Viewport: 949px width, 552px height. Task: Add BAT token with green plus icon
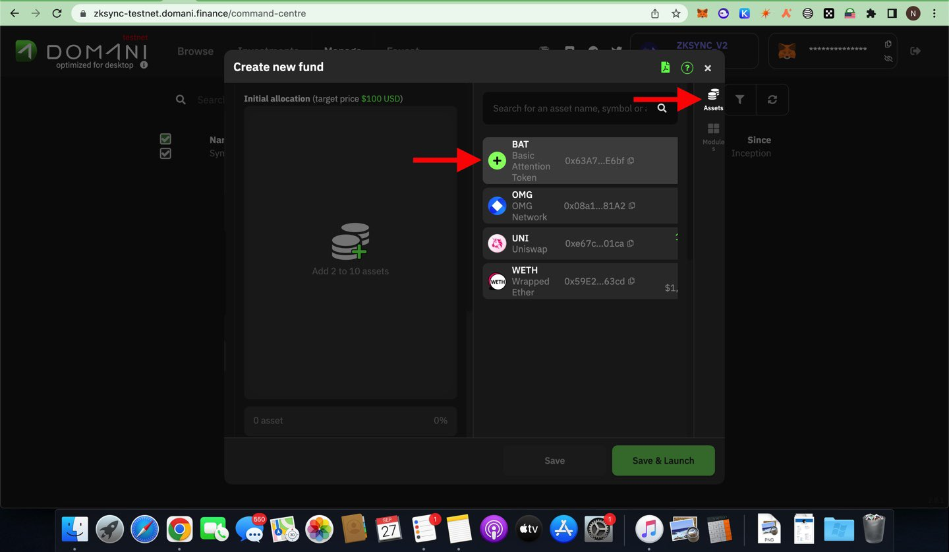point(497,160)
